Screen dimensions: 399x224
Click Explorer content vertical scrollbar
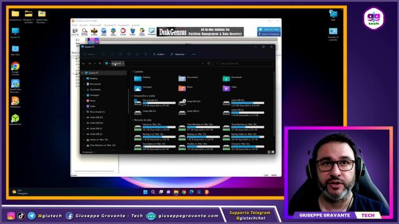pyautogui.click(x=274, y=104)
